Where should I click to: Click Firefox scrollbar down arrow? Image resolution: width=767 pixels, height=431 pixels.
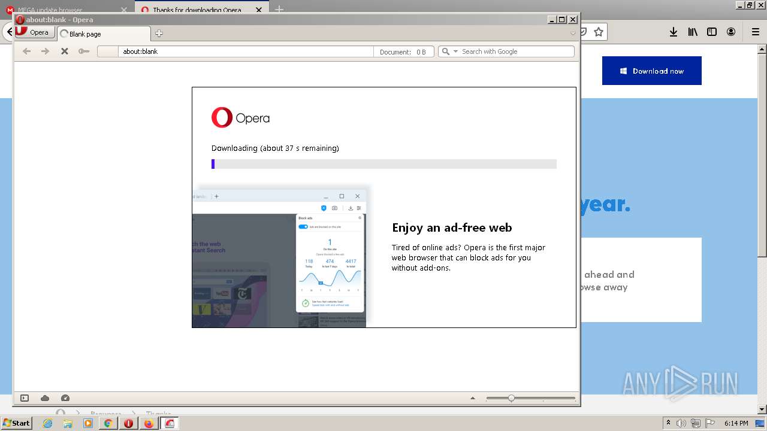click(762, 408)
